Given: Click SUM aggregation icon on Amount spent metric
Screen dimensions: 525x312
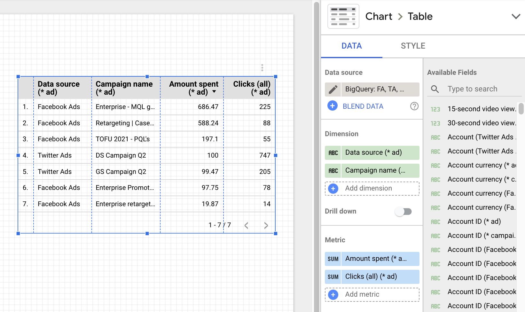Looking at the screenshot, I should point(333,259).
